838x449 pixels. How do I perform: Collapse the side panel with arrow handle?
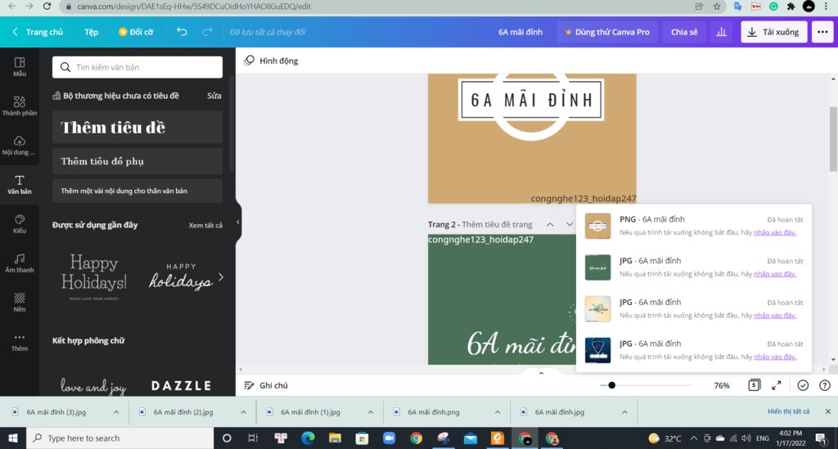238,222
